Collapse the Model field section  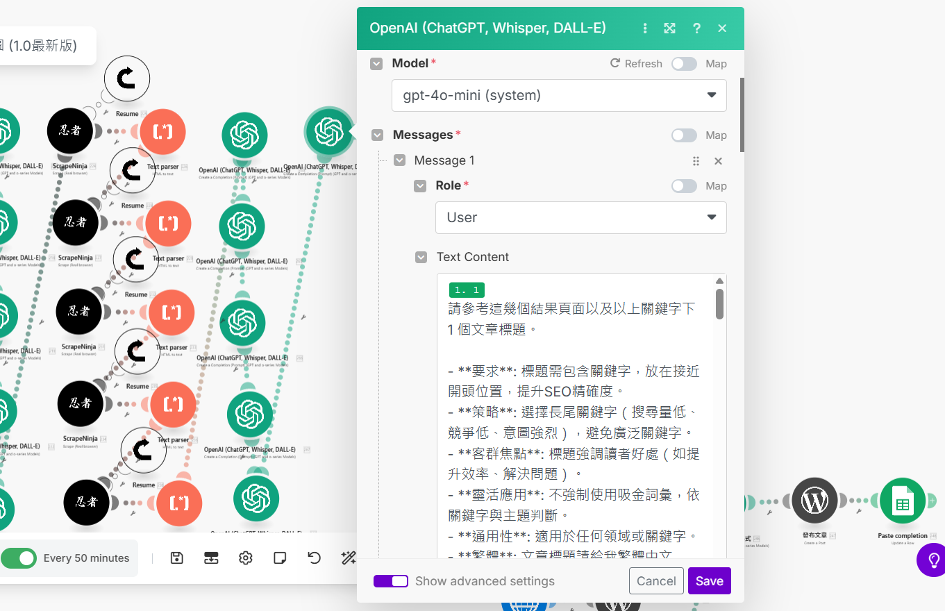(x=376, y=64)
